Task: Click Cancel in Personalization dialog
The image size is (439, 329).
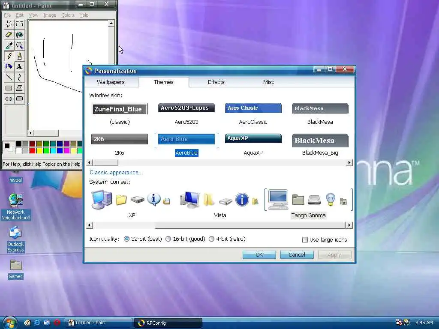Action: [297, 254]
